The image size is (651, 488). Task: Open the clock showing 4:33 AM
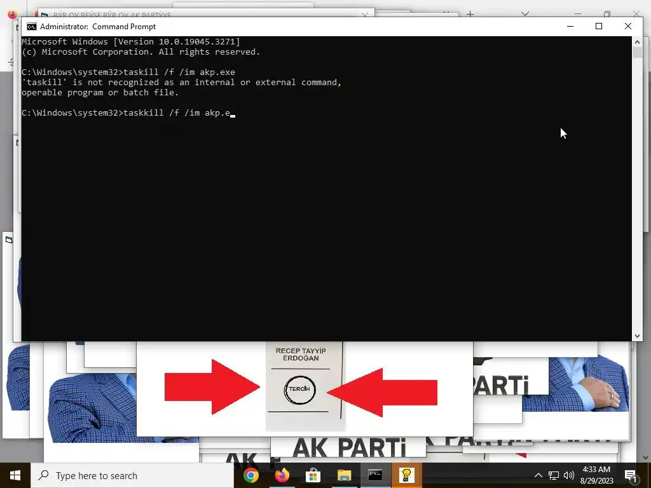click(596, 475)
